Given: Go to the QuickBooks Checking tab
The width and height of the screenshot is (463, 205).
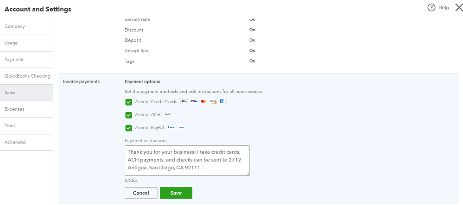Looking at the screenshot, I should point(26,76).
